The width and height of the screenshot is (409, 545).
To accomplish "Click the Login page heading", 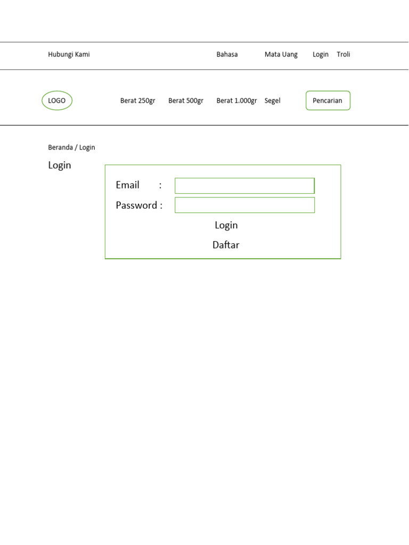I will click(60, 166).
